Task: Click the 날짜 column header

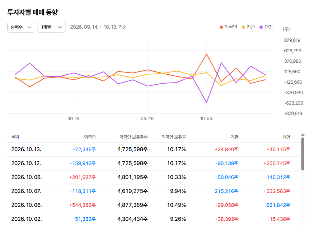Action: click(x=15, y=137)
